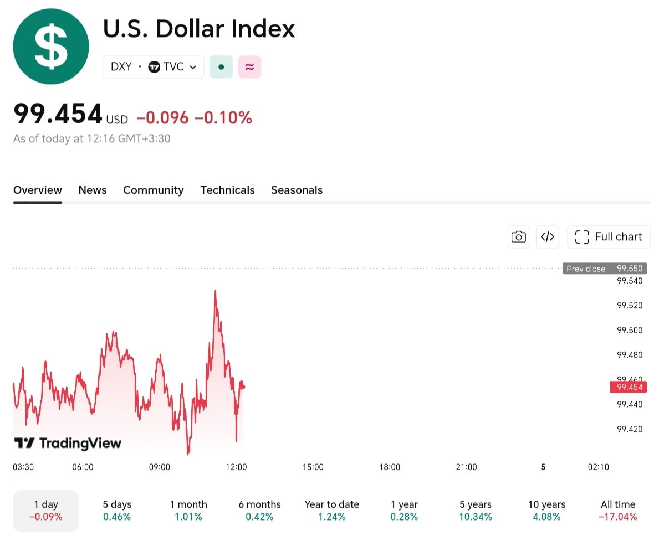This screenshot has height=541, width=664.
Task: Choose the 5 days range
Action: point(117,511)
